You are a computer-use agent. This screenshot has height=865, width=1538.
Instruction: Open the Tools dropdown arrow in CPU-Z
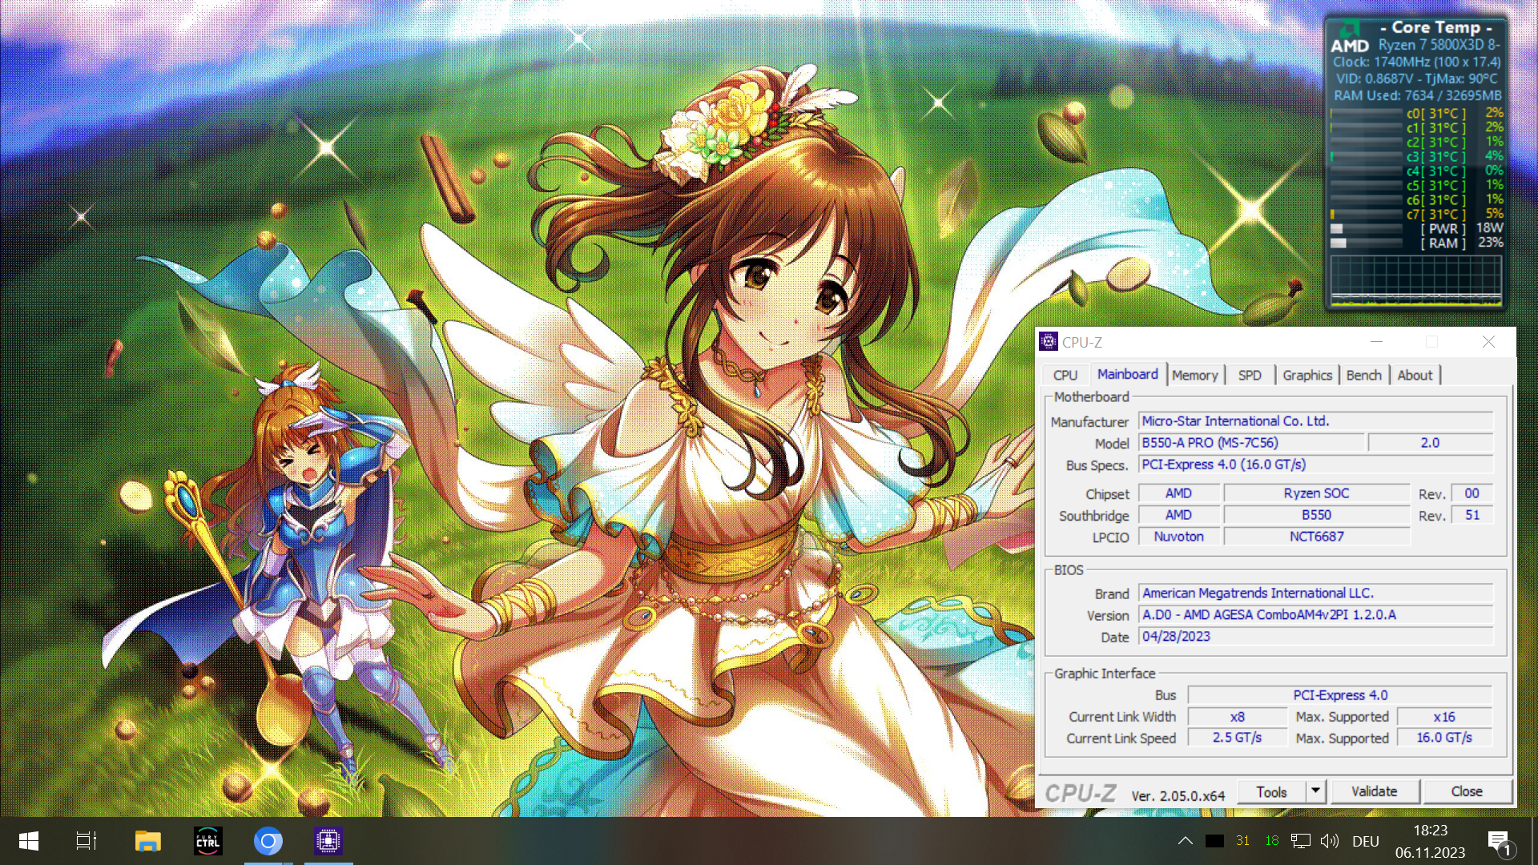1315,791
